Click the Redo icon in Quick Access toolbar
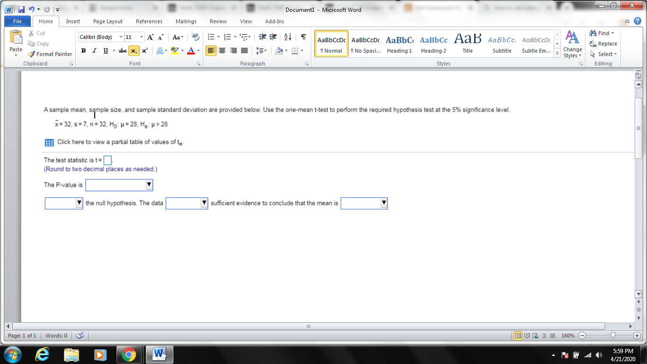The image size is (647, 364). pos(46,9)
